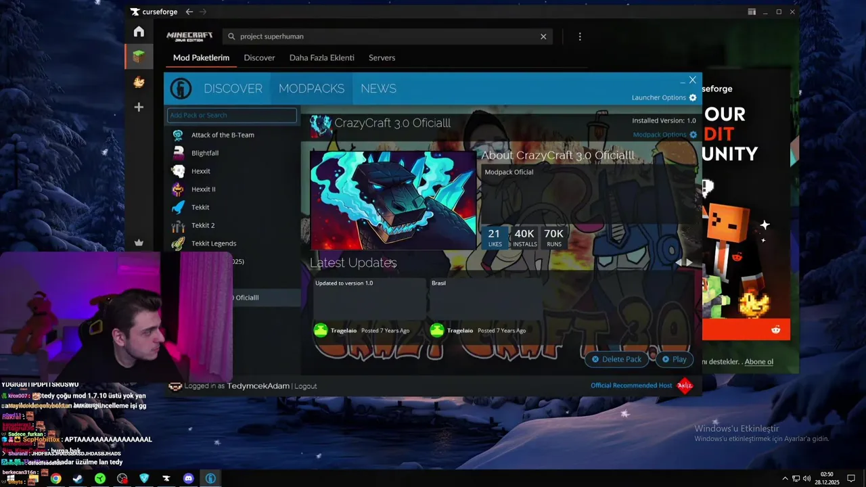The height and width of the screenshot is (487, 866).
Task: Go forward with CurseForge forward arrow
Action: click(203, 11)
